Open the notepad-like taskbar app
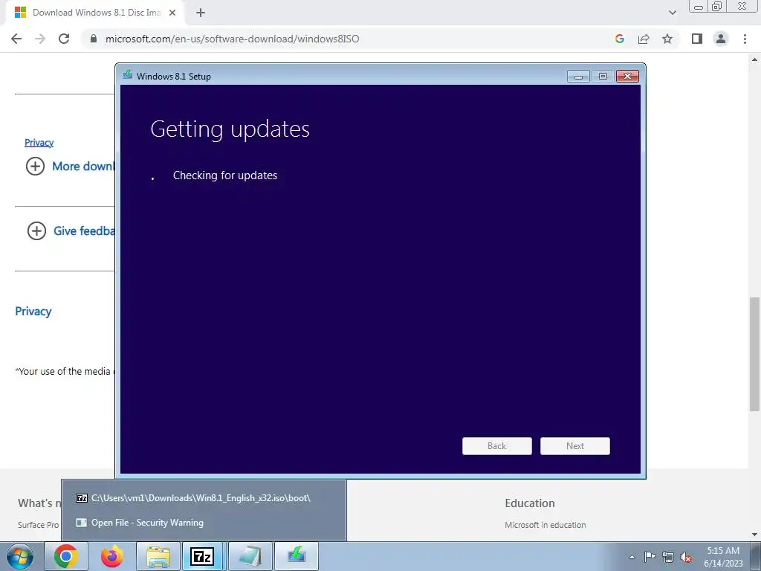The image size is (761, 571). pos(250,556)
